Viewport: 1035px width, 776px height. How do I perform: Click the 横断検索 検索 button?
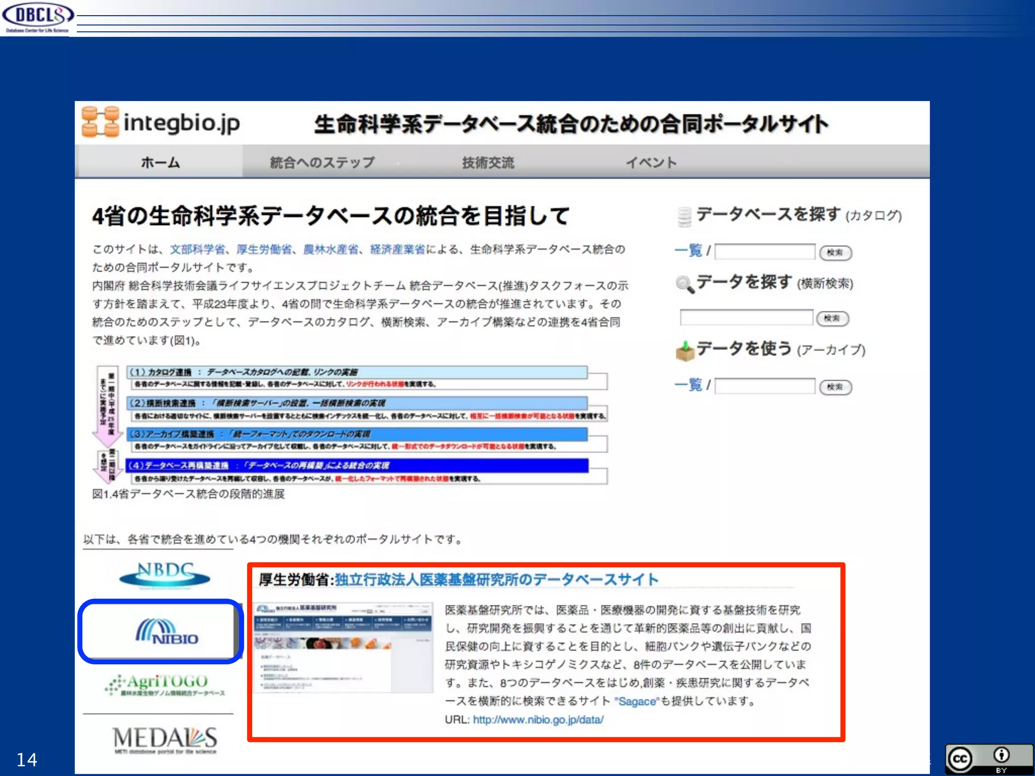click(x=832, y=318)
